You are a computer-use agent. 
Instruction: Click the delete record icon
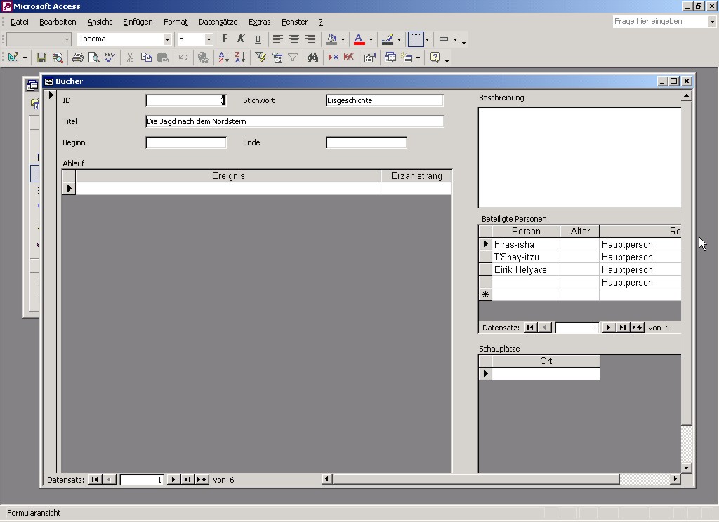[349, 58]
